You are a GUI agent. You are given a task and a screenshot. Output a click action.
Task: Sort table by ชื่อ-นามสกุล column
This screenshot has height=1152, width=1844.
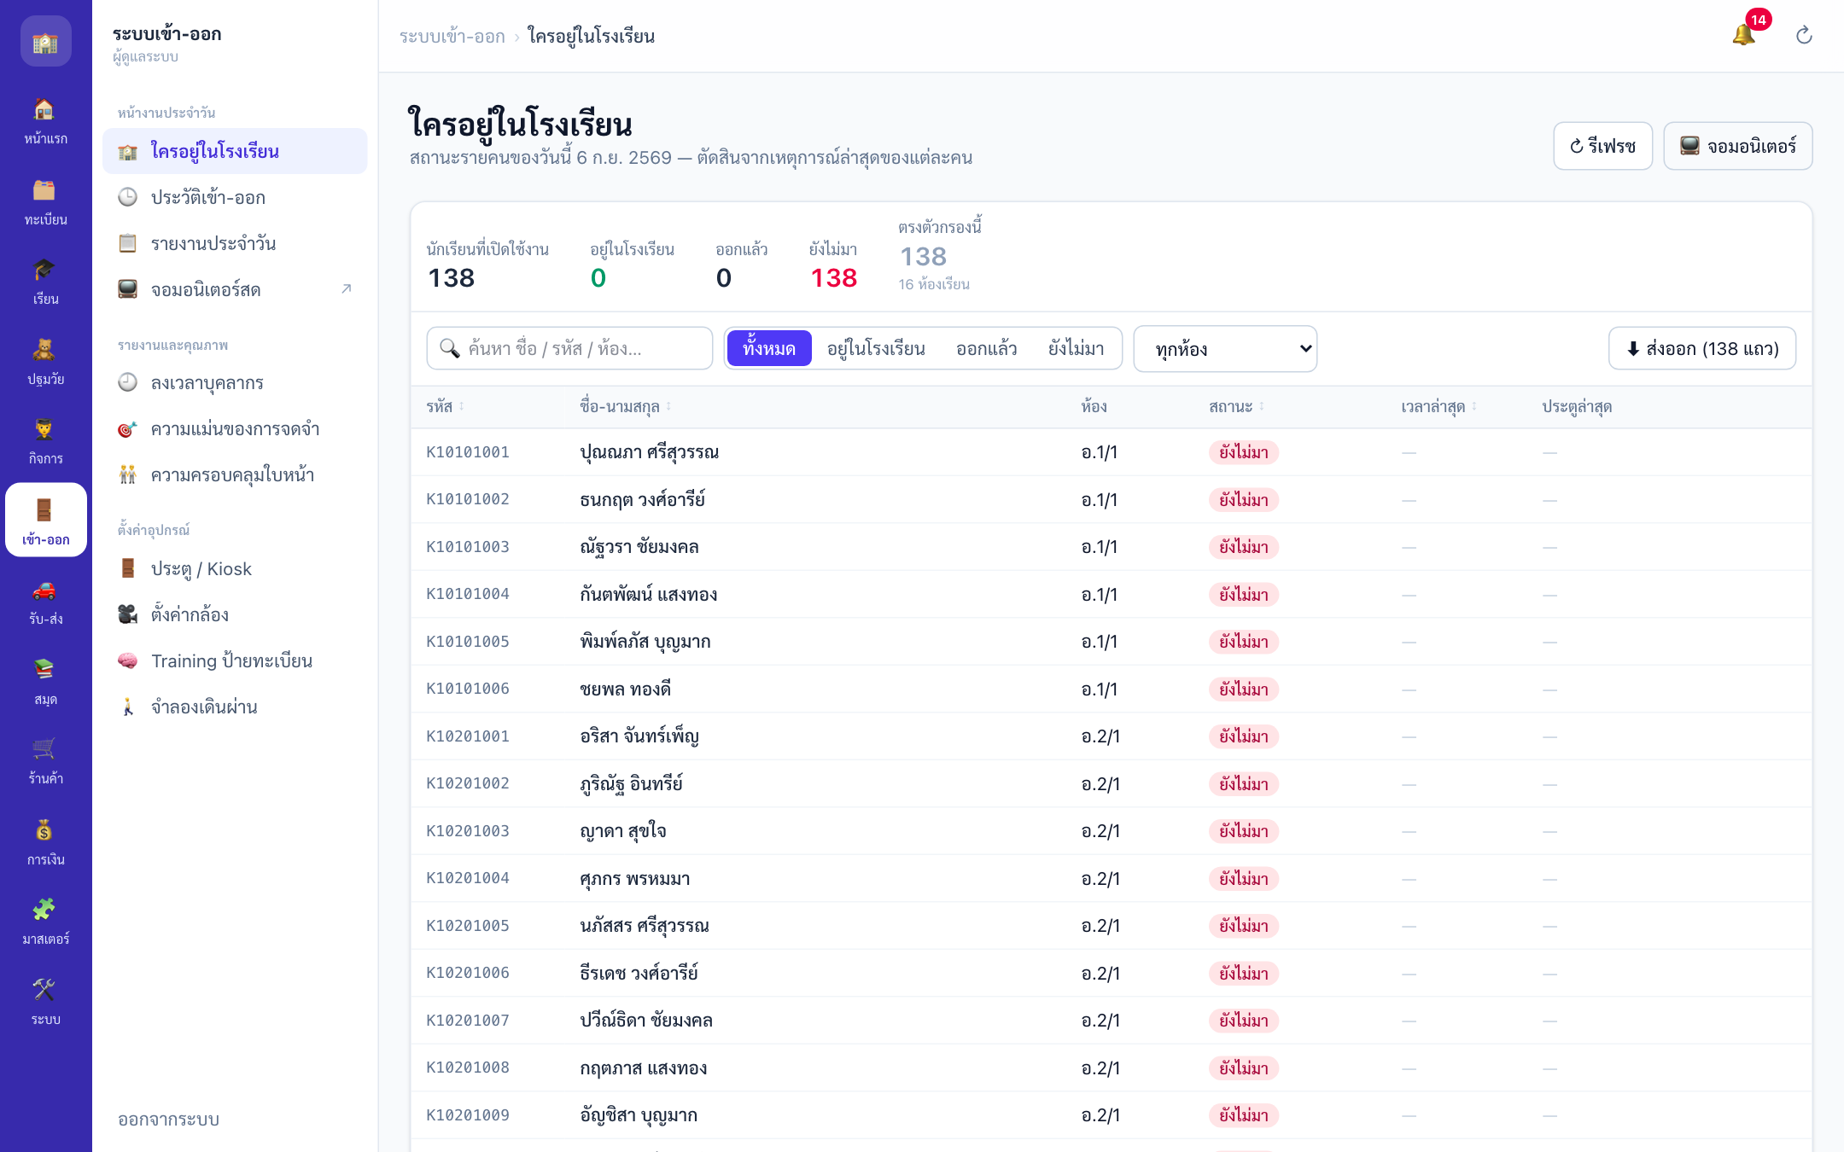pos(626,406)
